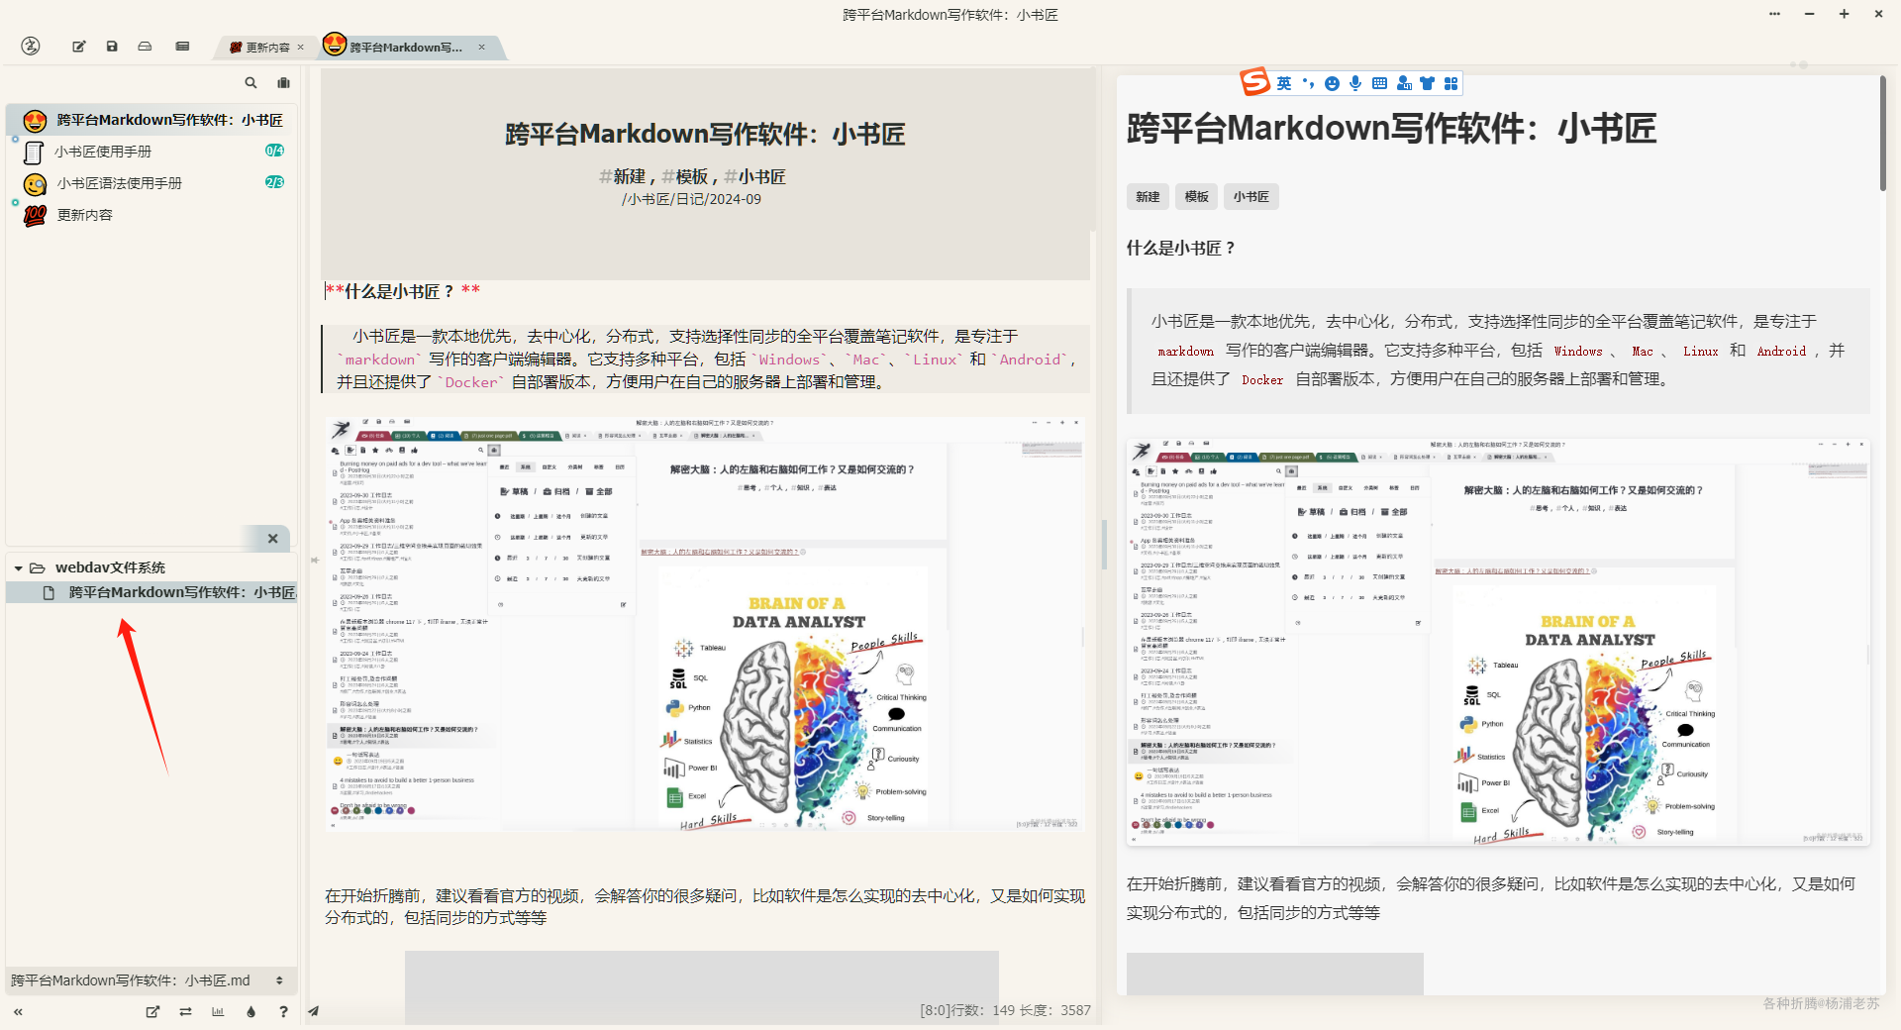Image resolution: width=1901 pixels, height=1030 pixels.
Task: Click the window more options ellipsis
Action: 1774,14
